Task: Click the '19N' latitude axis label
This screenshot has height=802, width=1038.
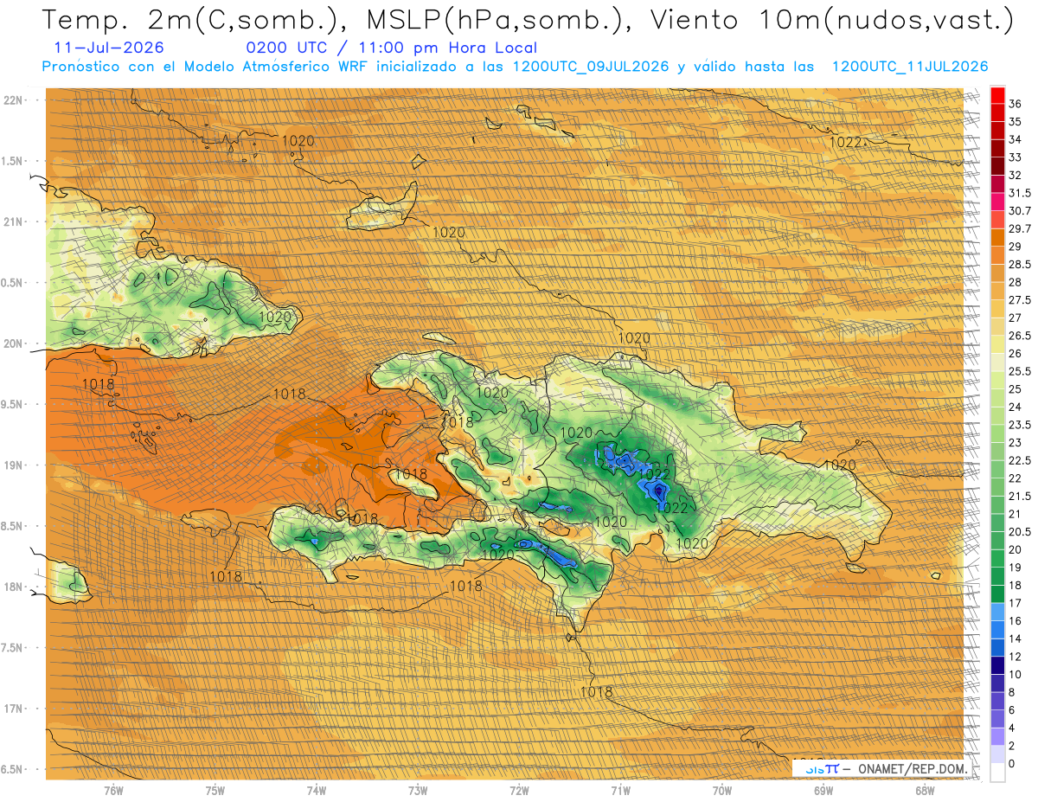Action: 12,465
